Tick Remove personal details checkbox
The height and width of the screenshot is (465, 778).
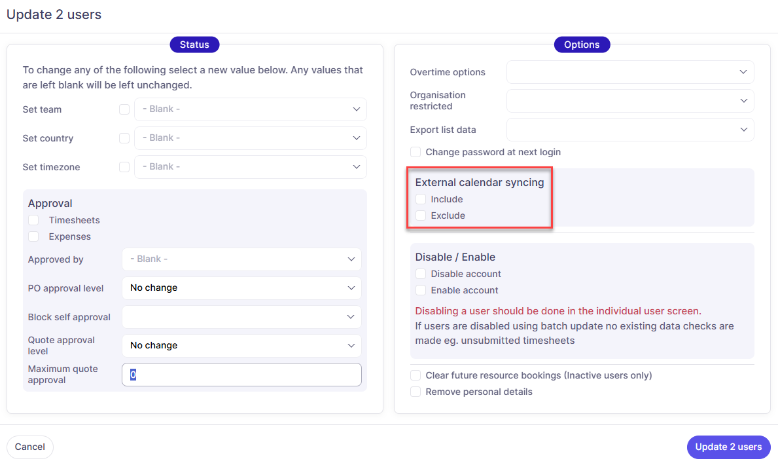pyautogui.click(x=416, y=392)
